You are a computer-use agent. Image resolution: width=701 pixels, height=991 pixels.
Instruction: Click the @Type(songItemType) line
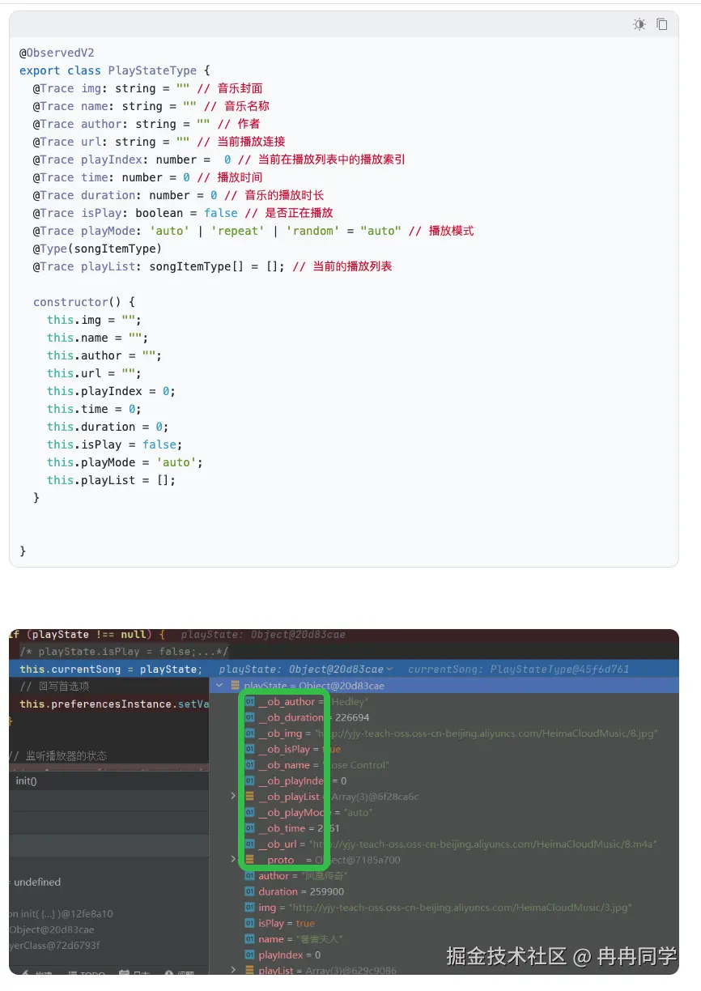[x=97, y=249]
